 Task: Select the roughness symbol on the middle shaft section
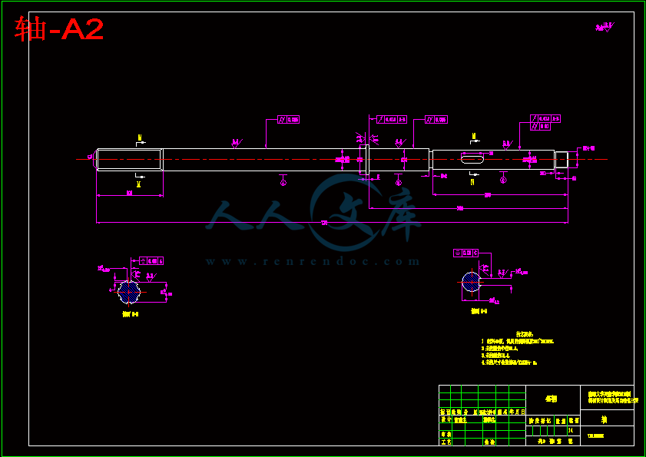pyautogui.click(x=399, y=143)
